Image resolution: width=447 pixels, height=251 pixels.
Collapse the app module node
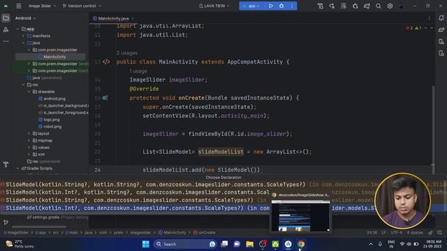tap(18, 29)
